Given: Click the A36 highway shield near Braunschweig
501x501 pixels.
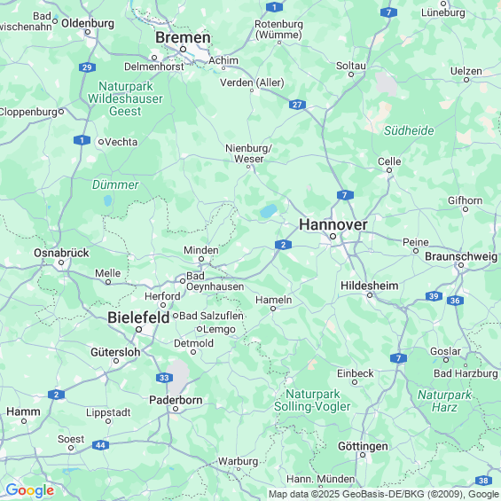Looking at the screenshot, I should [x=455, y=301].
